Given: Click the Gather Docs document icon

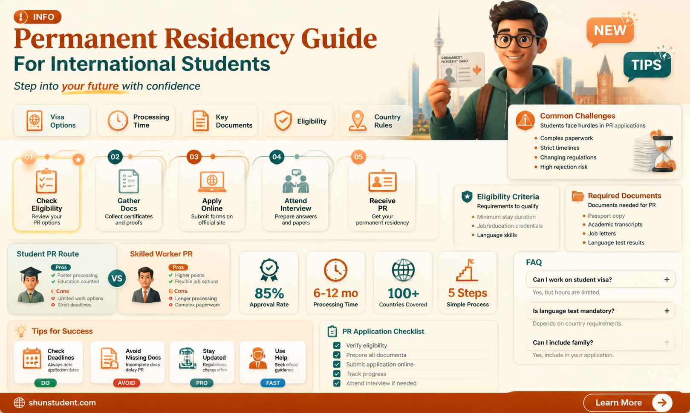Looking at the screenshot, I should click(x=129, y=181).
